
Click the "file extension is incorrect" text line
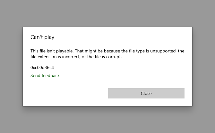click(76, 57)
